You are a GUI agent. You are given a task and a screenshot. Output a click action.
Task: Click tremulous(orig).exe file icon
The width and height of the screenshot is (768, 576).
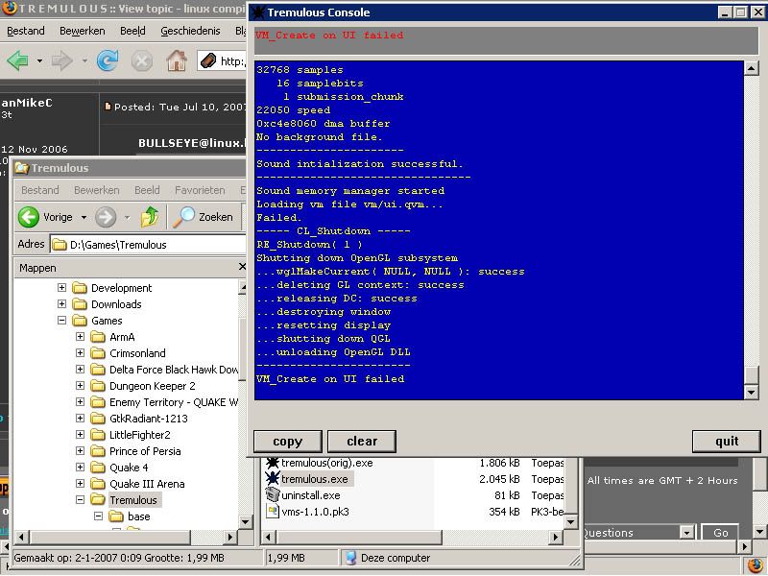[x=272, y=463]
